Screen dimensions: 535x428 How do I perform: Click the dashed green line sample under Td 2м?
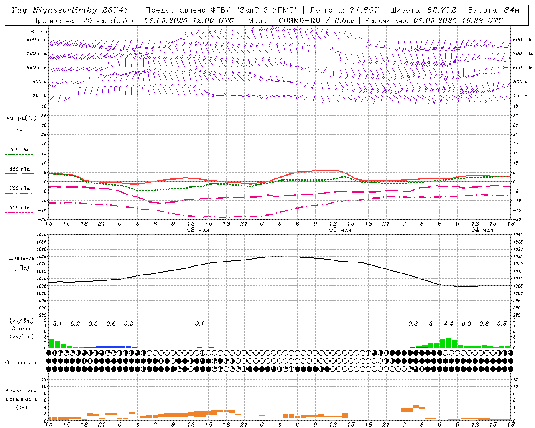(20, 154)
